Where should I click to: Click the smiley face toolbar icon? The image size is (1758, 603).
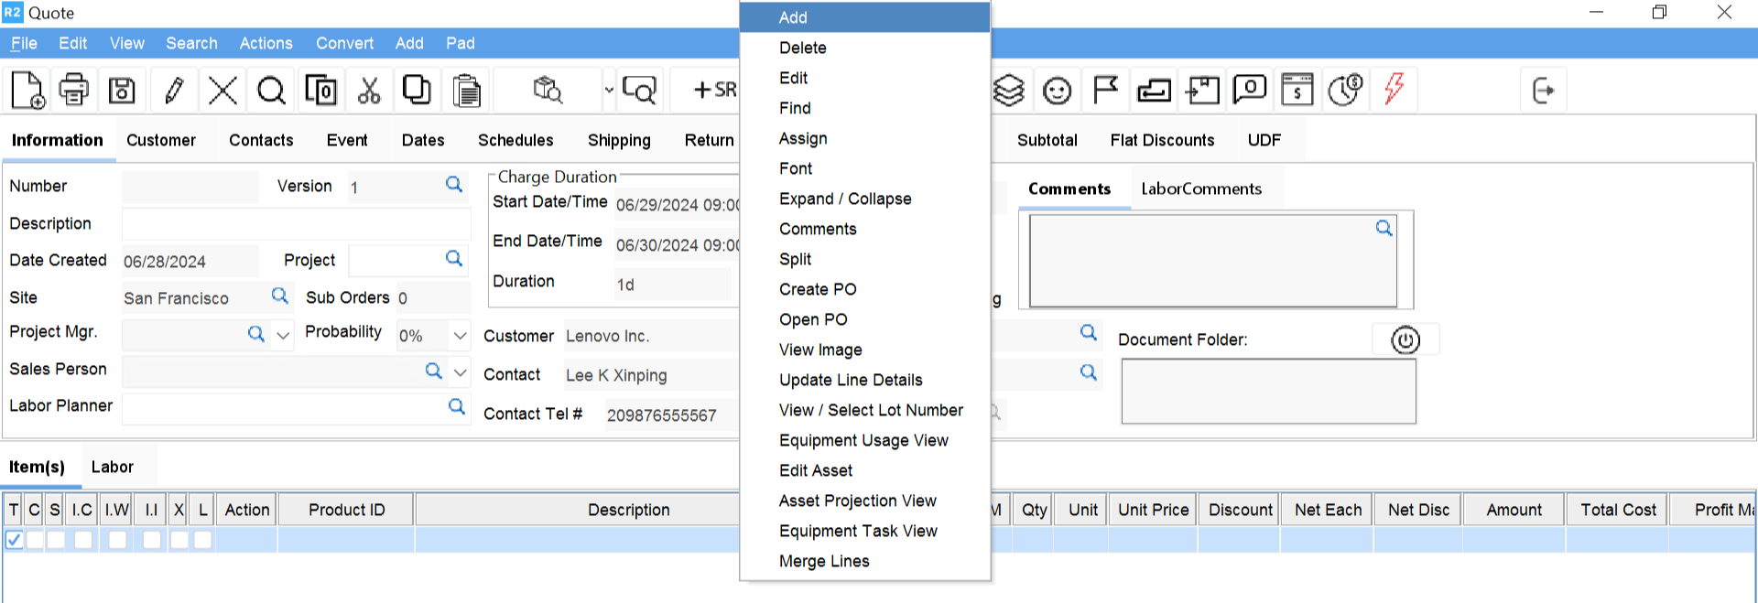(1057, 91)
